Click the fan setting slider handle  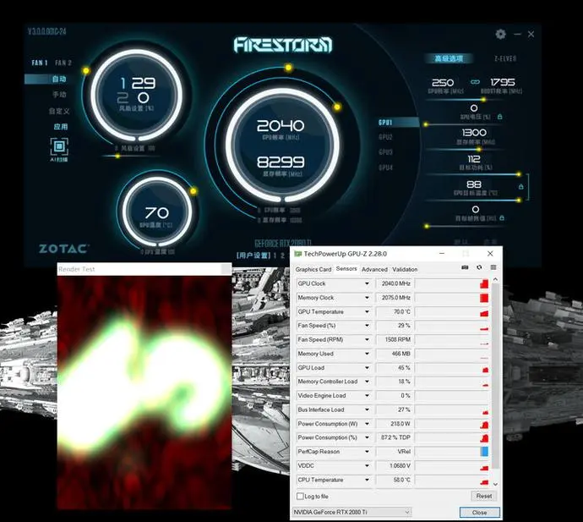(117, 157)
